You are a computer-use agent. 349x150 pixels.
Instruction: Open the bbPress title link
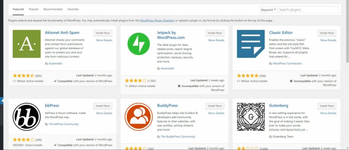[x=52, y=105]
